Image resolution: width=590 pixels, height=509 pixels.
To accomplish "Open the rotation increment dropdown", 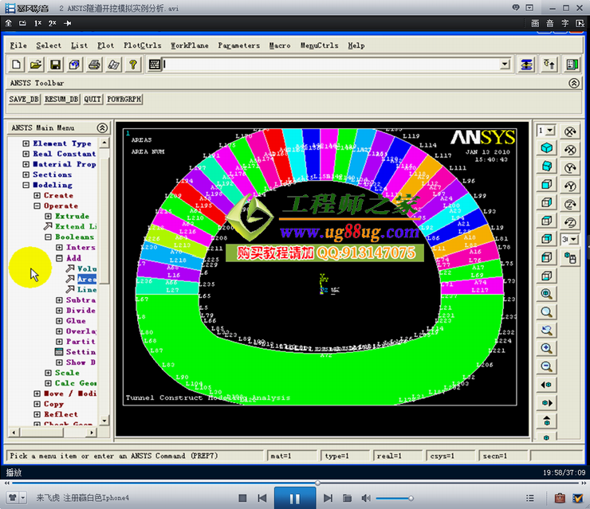I will tap(573, 240).
